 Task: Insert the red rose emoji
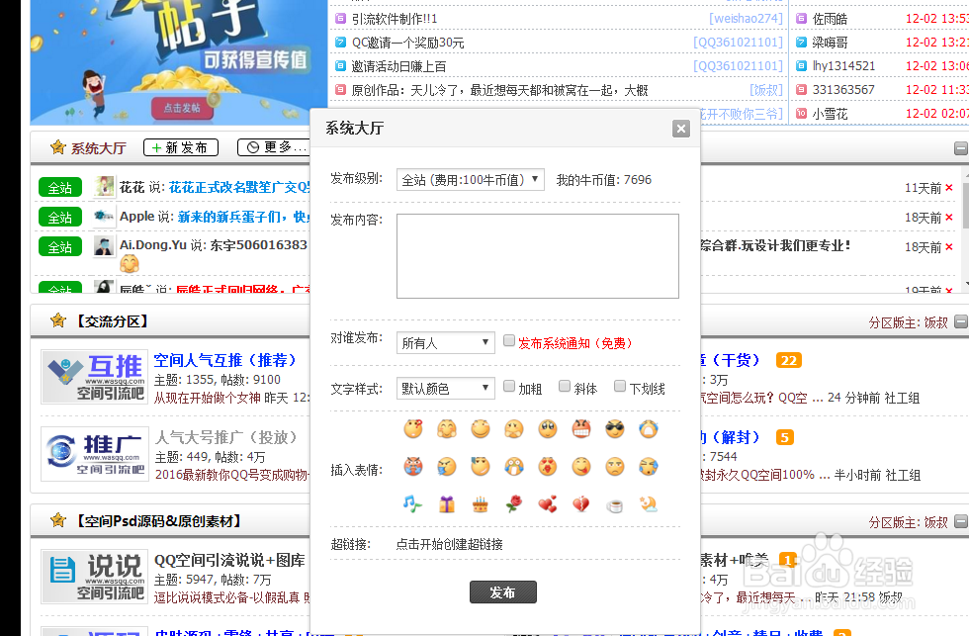click(513, 504)
